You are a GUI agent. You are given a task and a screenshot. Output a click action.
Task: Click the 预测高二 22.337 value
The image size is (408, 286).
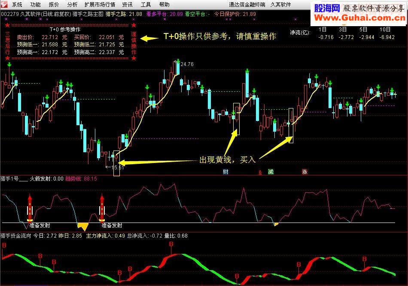tap(107, 52)
